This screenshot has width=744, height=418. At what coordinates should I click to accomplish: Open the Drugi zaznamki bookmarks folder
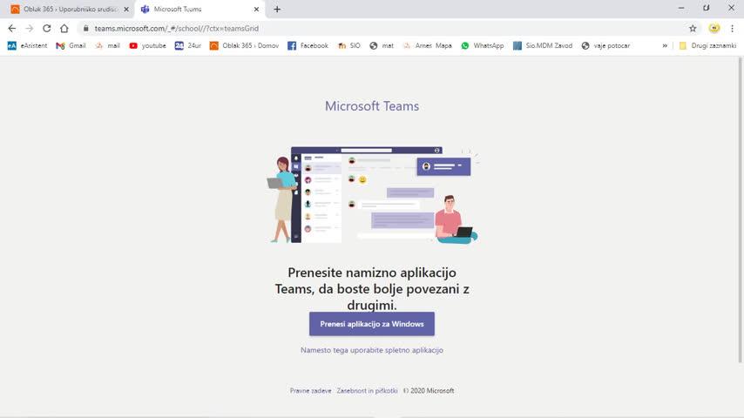pyautogui.click(x=707, y=45)
